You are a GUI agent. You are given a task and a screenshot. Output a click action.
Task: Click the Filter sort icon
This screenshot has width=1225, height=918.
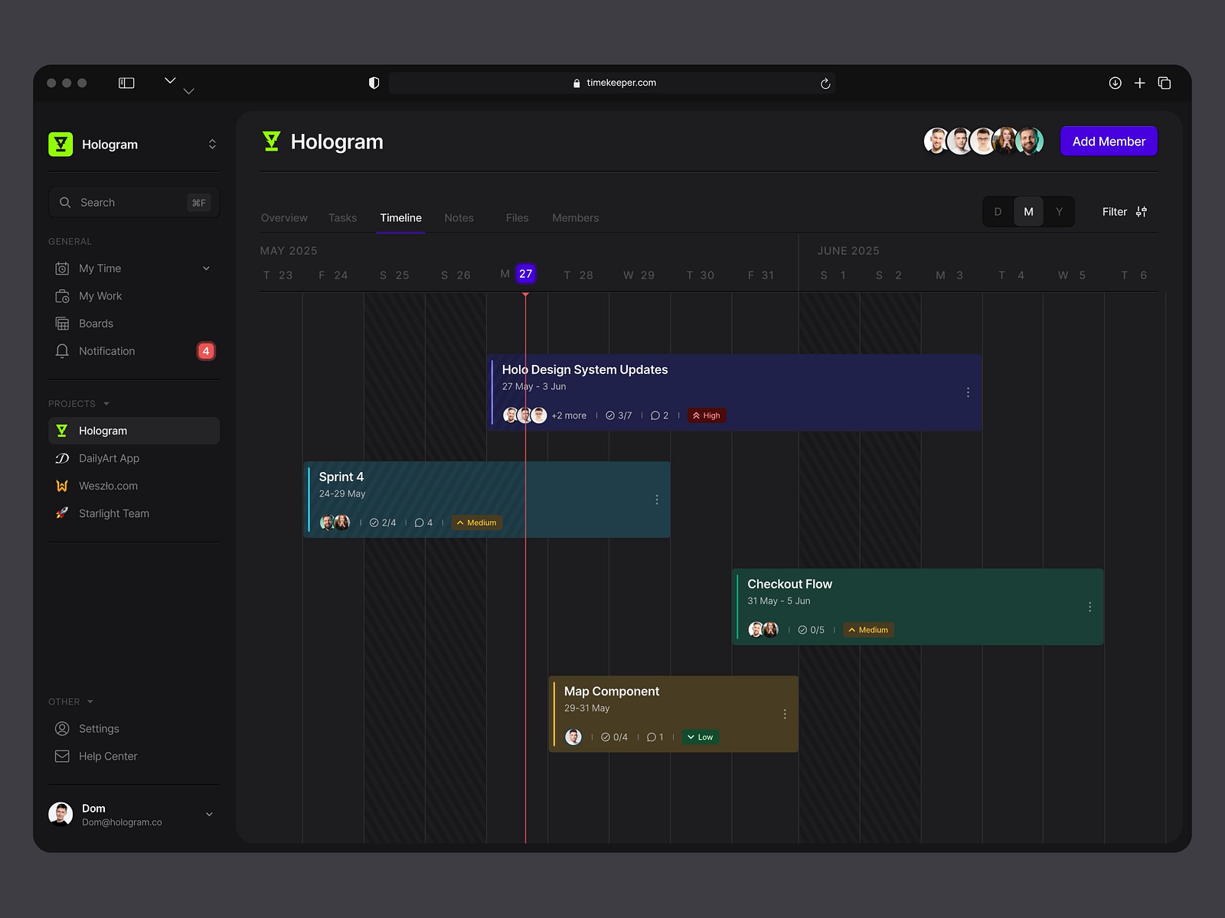pyautogui.click(x=1142, y=211)
